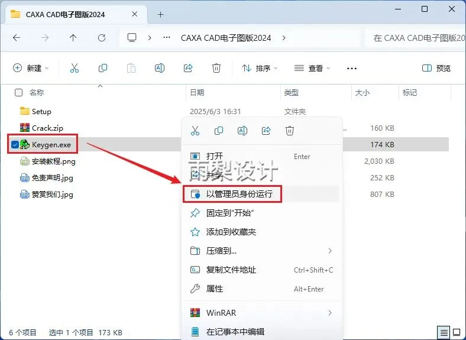Choose 打开 from the context menu
Screen dimensions: 466x340
[x=261, y=156]
